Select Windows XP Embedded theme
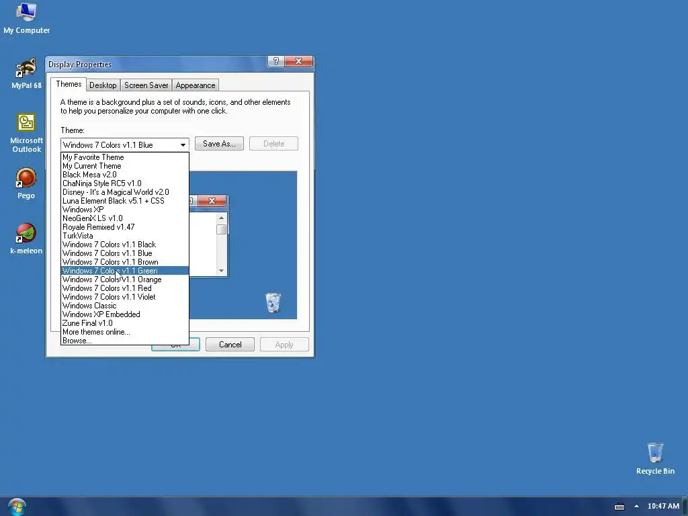This screenshot has height=516, width=688. (x=124, y=314)
